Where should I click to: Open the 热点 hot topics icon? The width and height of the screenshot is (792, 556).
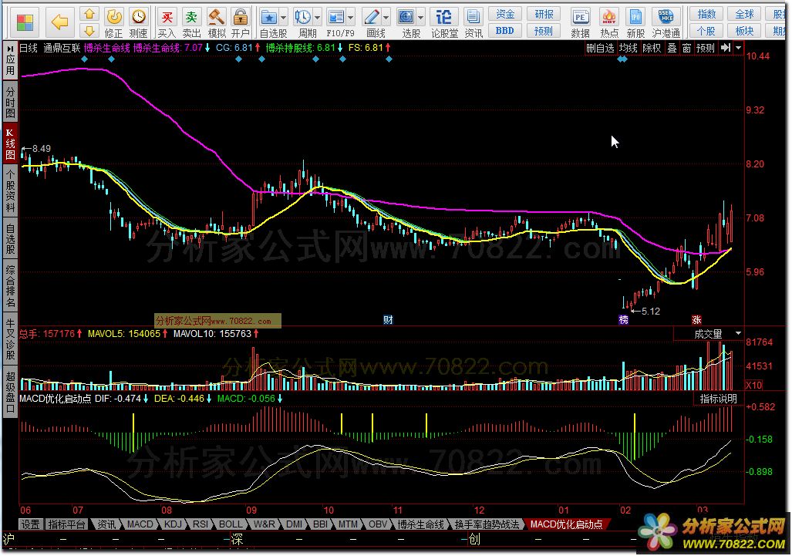tap(609, 23)
